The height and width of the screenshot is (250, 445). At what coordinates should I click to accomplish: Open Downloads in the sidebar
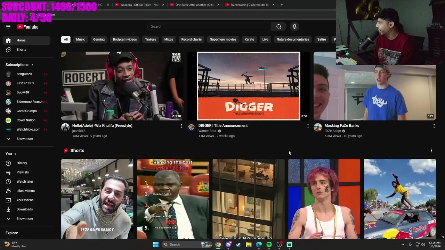click(x=26, y=209)
